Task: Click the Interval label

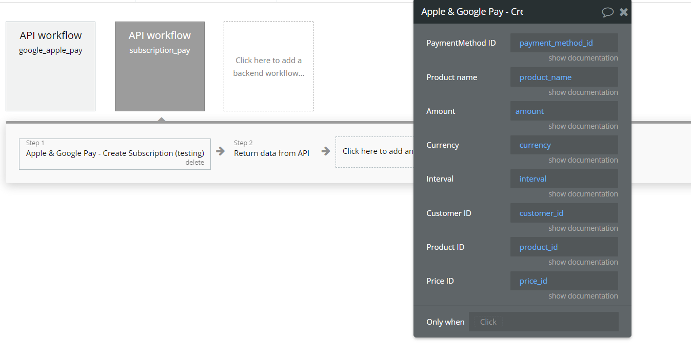Action: point(440,179)
